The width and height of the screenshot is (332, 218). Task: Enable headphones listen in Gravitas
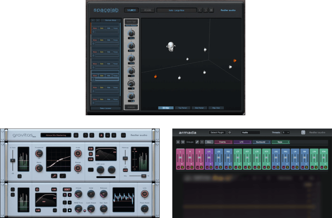click(x=13, y=189)
